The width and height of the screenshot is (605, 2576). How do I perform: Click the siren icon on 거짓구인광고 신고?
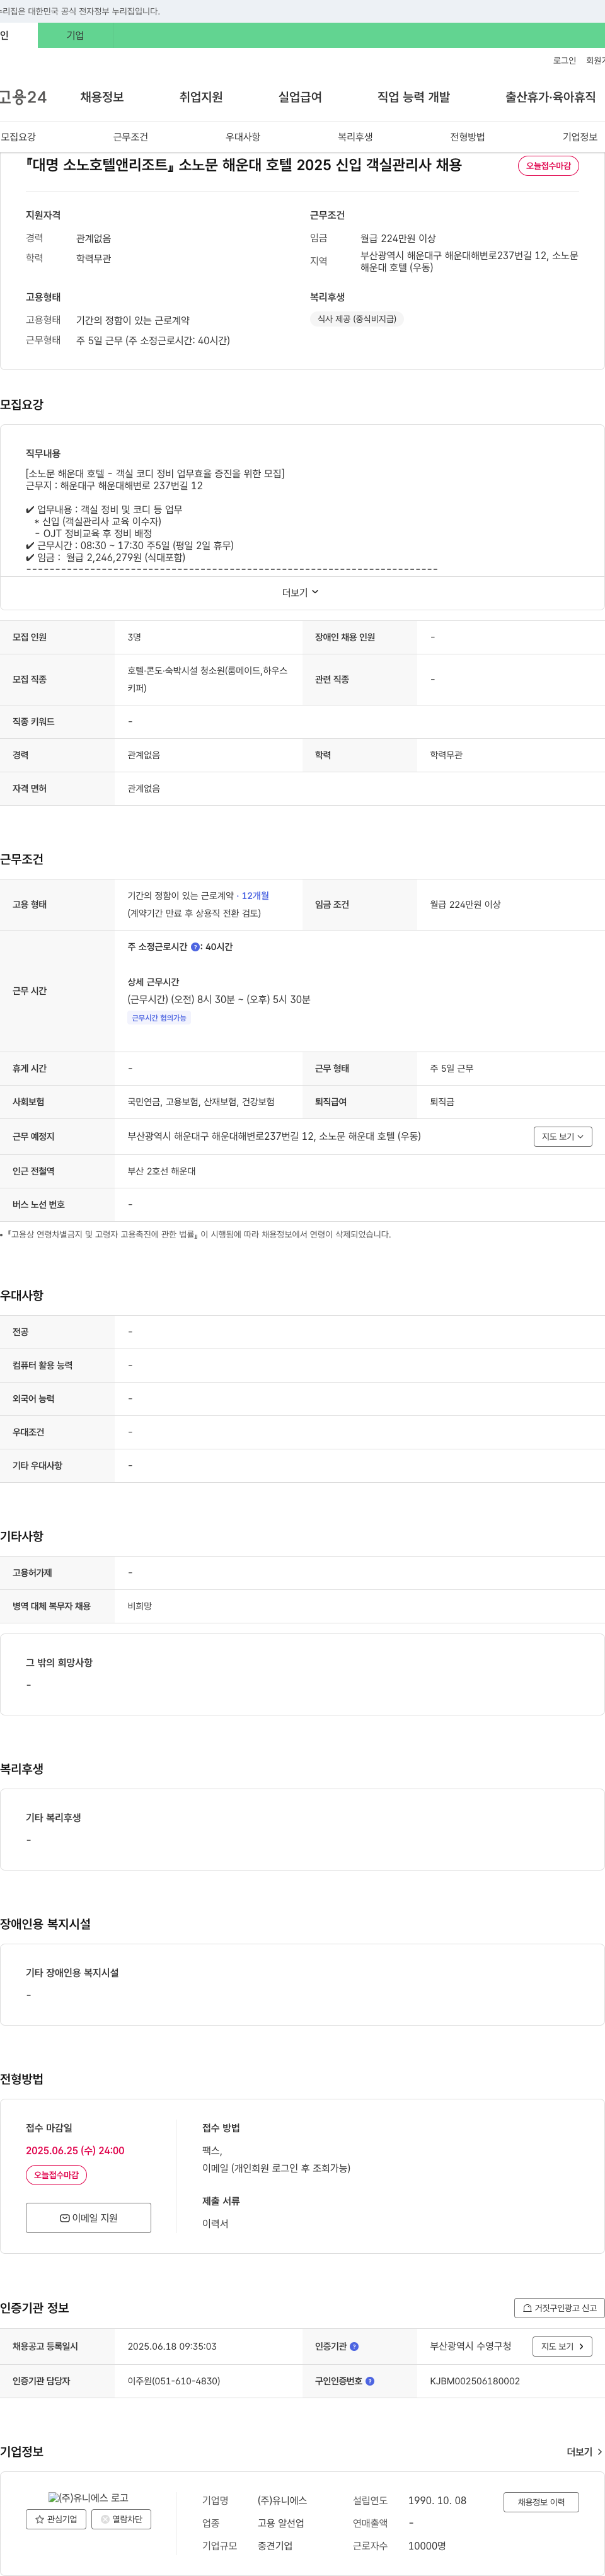point(527,2308)
